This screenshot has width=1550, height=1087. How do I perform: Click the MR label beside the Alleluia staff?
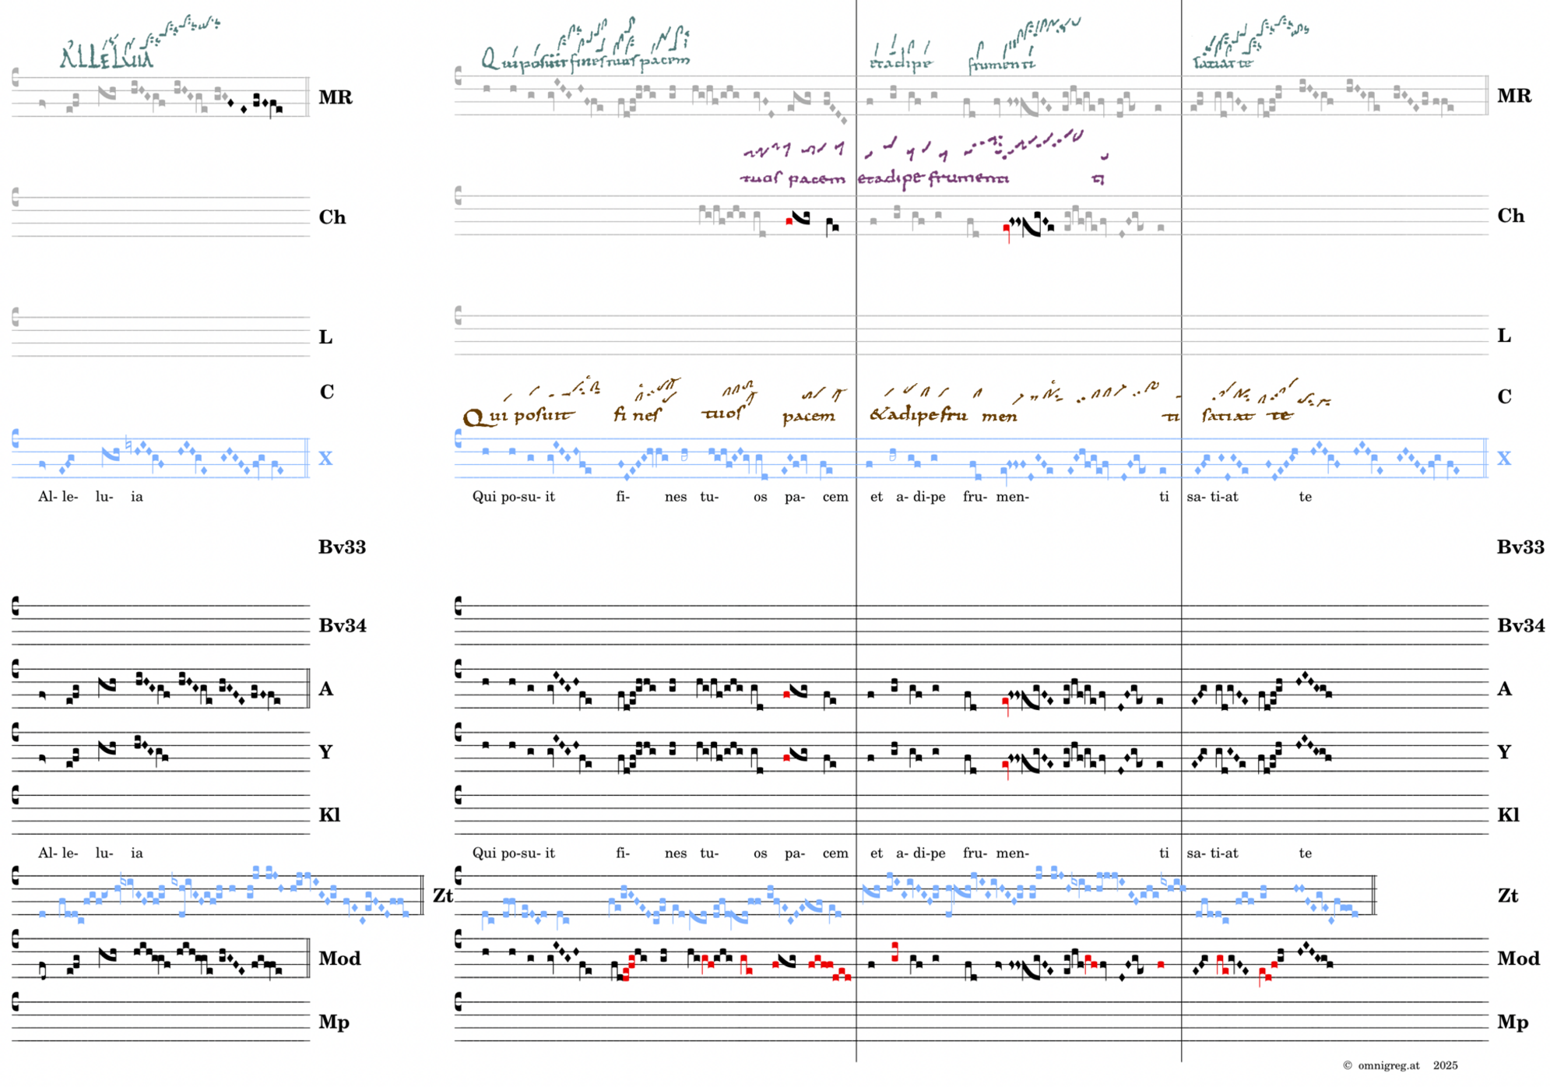click(335, 97)
